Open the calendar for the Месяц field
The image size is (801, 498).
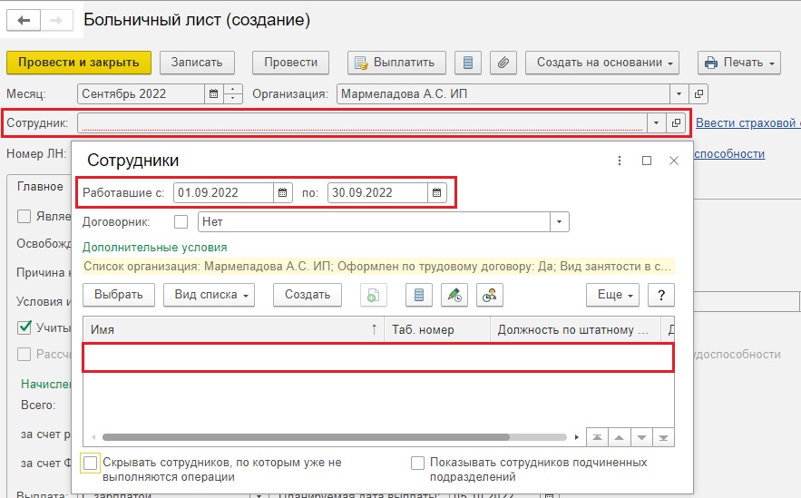point(213,94)
